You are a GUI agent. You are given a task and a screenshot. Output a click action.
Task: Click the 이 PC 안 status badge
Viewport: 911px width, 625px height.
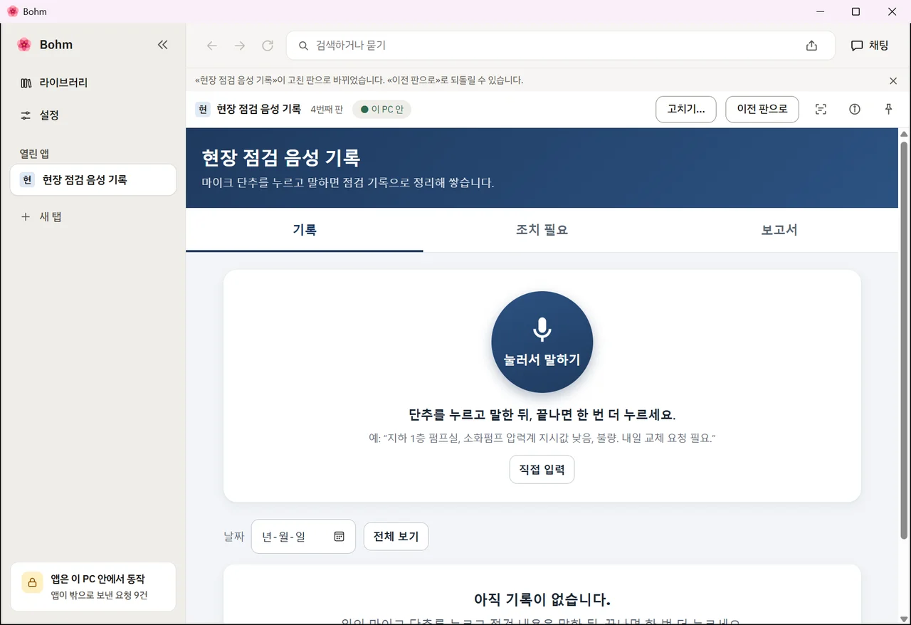(382, 110)
